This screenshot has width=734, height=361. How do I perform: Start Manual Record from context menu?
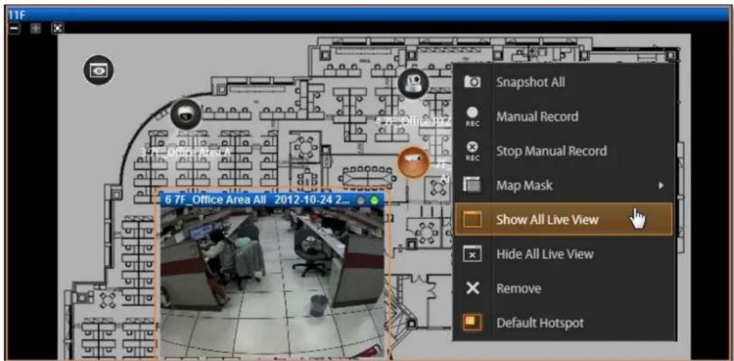pos(564,117)
